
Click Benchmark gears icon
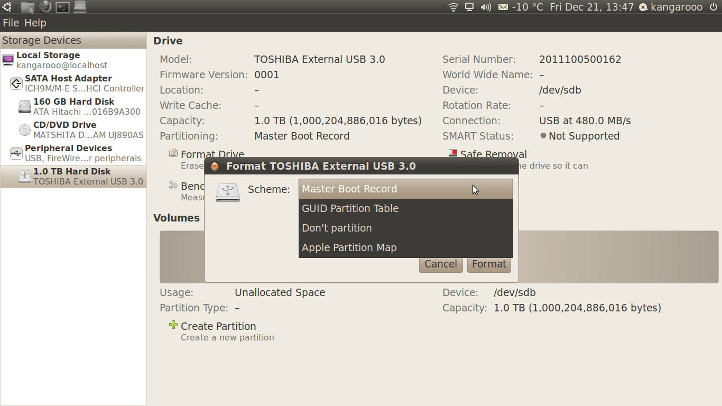click(x=173, y=185)
